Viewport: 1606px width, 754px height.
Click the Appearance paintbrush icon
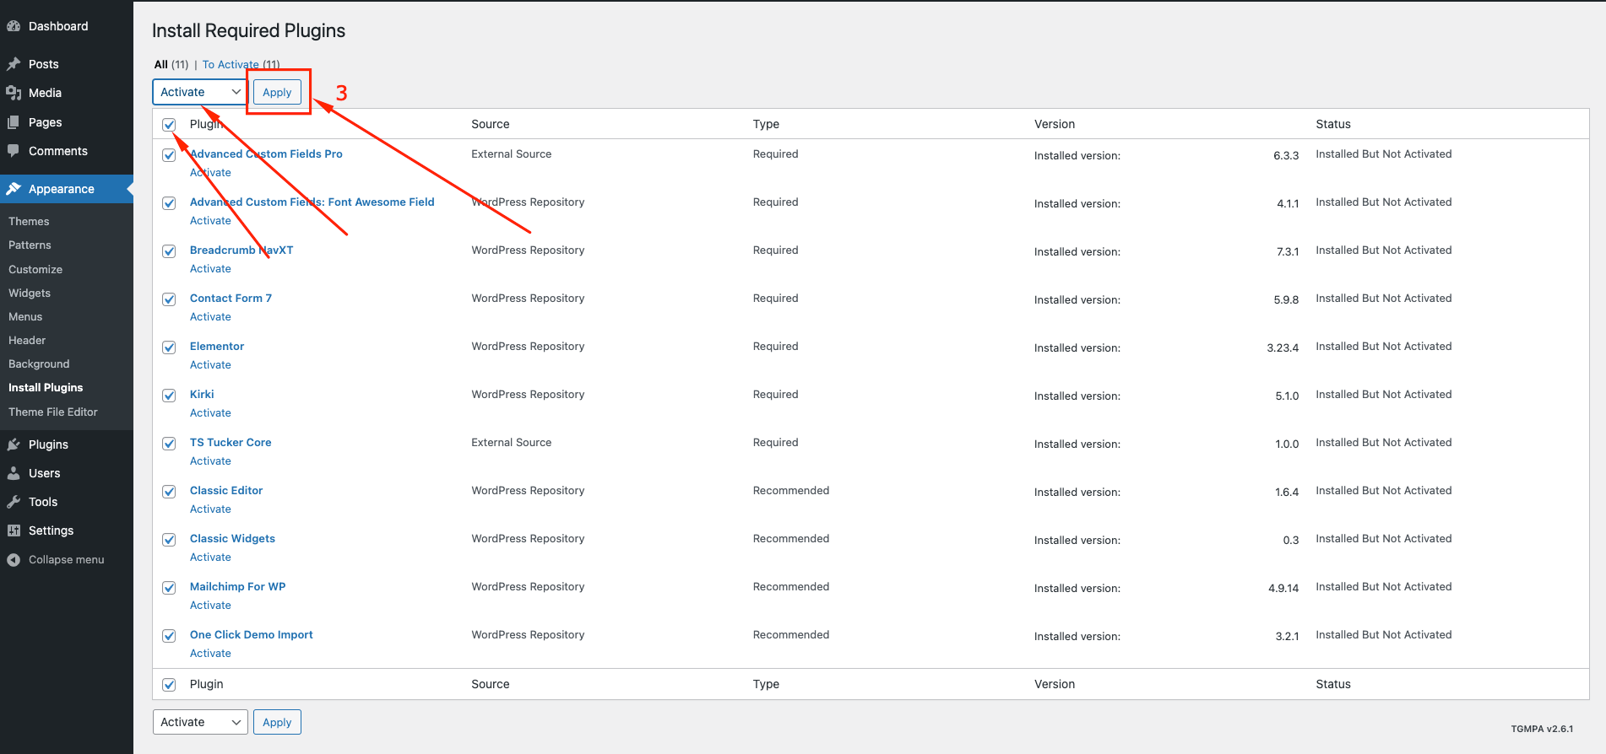tap(14, 189)
